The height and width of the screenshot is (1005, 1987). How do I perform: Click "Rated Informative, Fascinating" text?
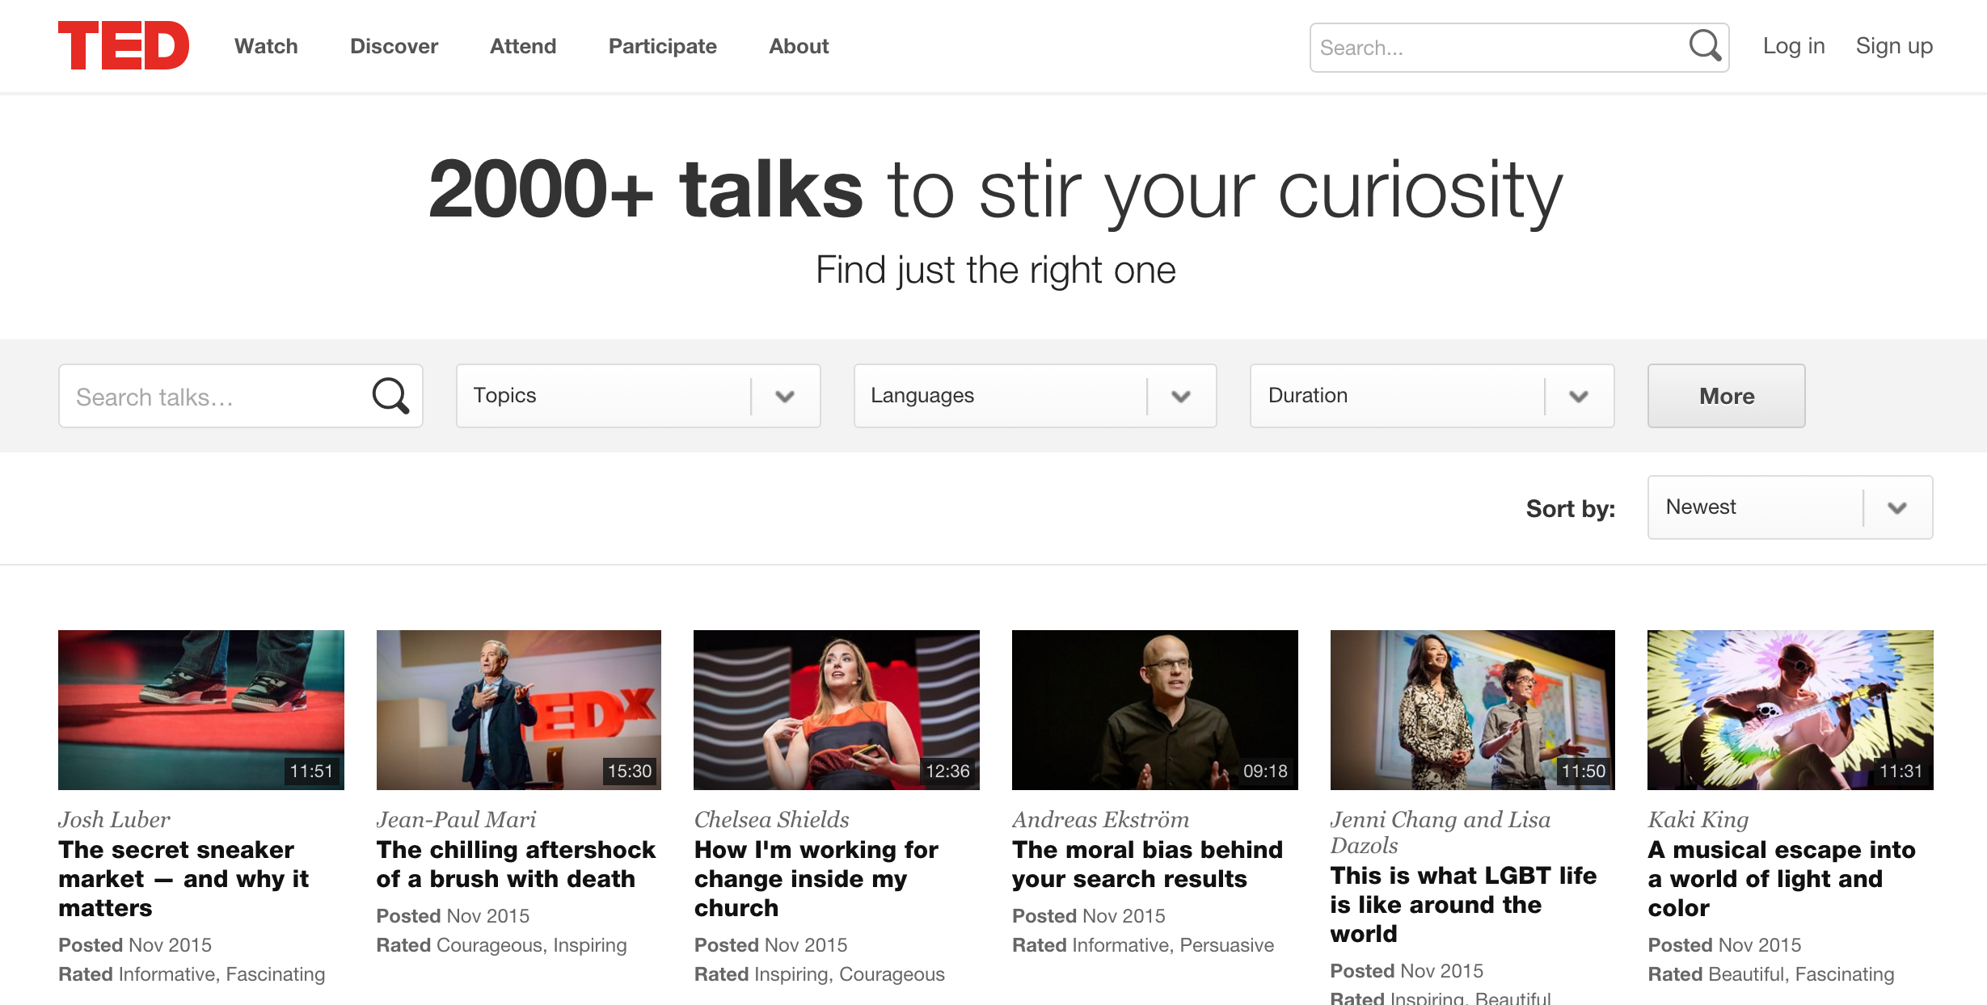coord(192,974)
